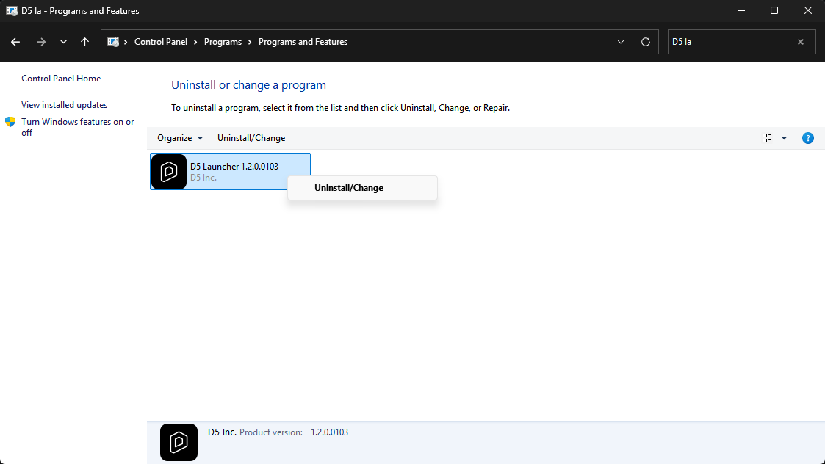Click the window title bar icon
Screen dimensions: 825x464
tap(12, 10)
